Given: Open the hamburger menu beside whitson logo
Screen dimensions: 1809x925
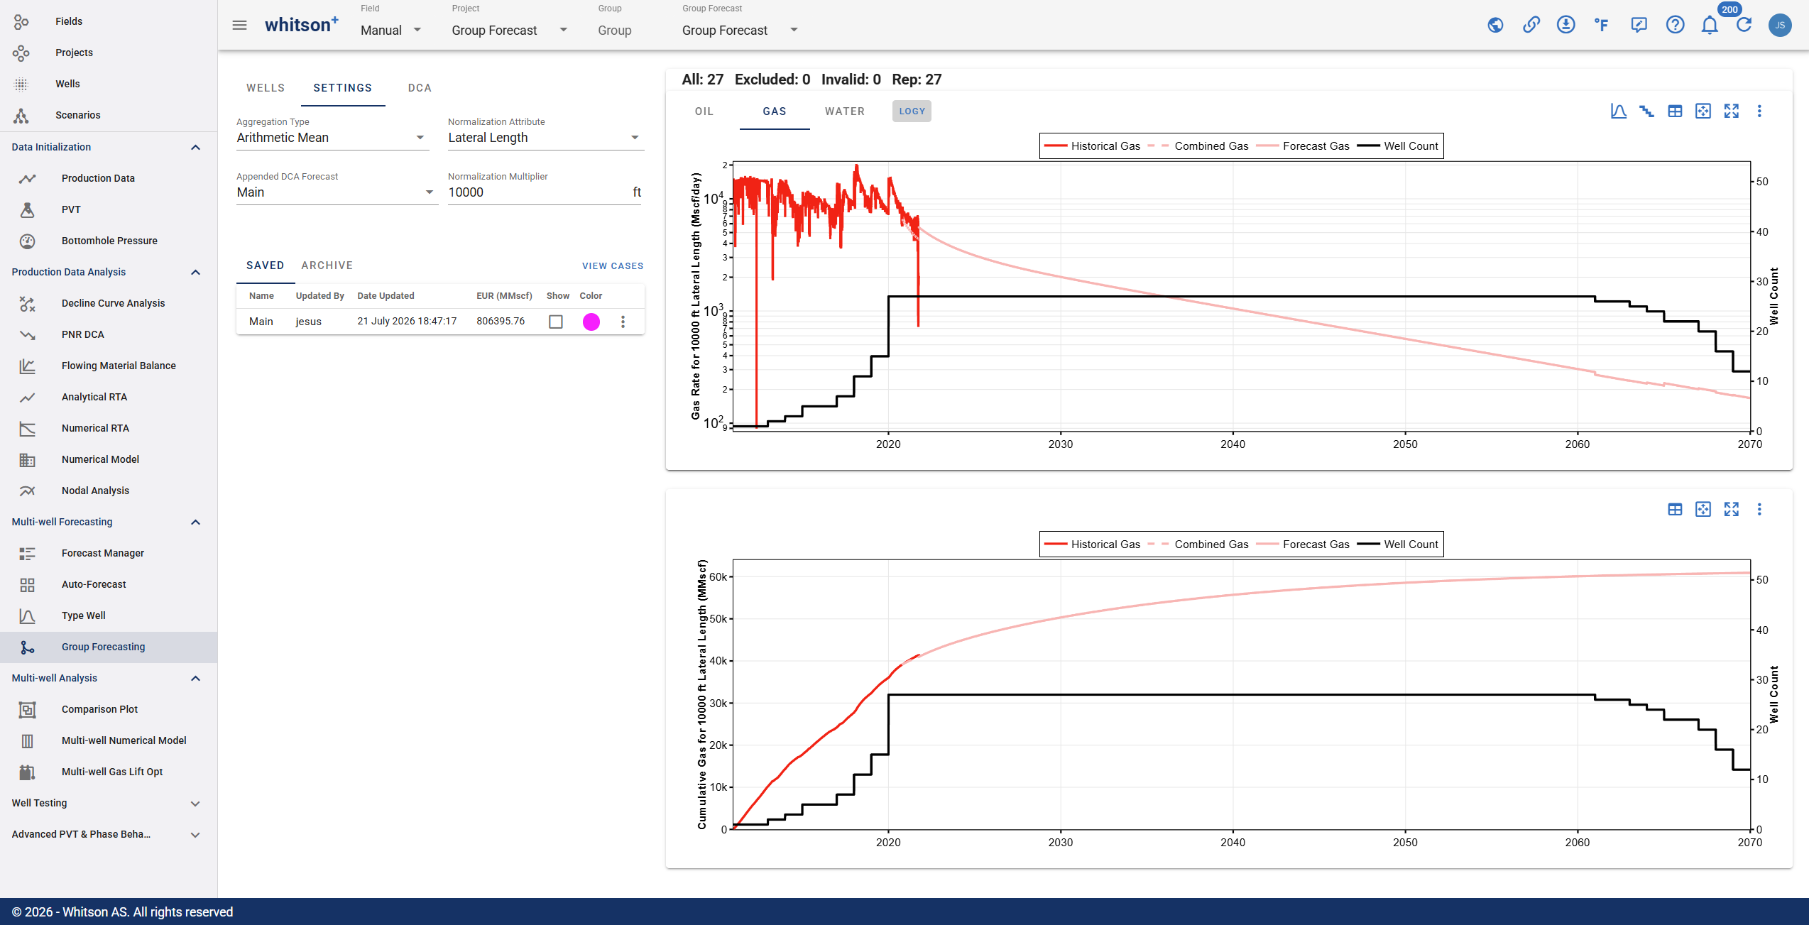Looking at the screenshot, I should pyautogui.click(x=239, y=26).
